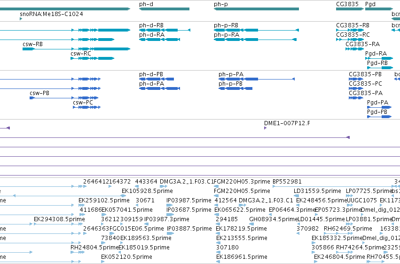Click the GH08934.5prime EST label
Image resolution: width=400 pixels, height=264 pixels.
[x=273, y=219]
